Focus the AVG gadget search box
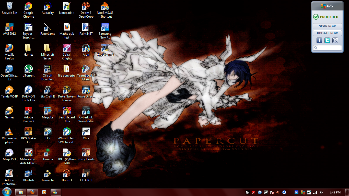The width and height of the screenshot is (349, 196). (327, 48)
